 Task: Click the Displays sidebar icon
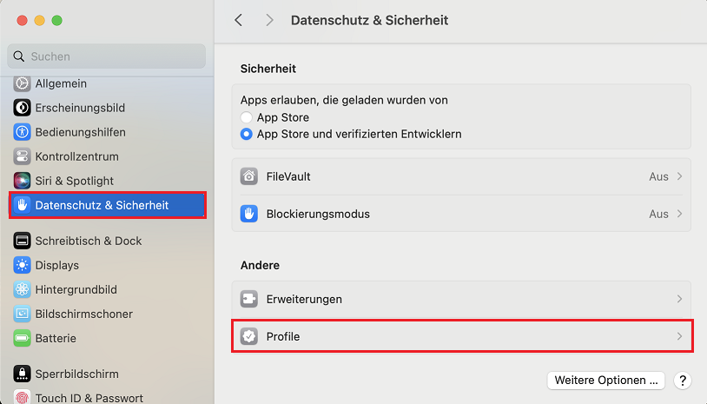coord(22,265)
